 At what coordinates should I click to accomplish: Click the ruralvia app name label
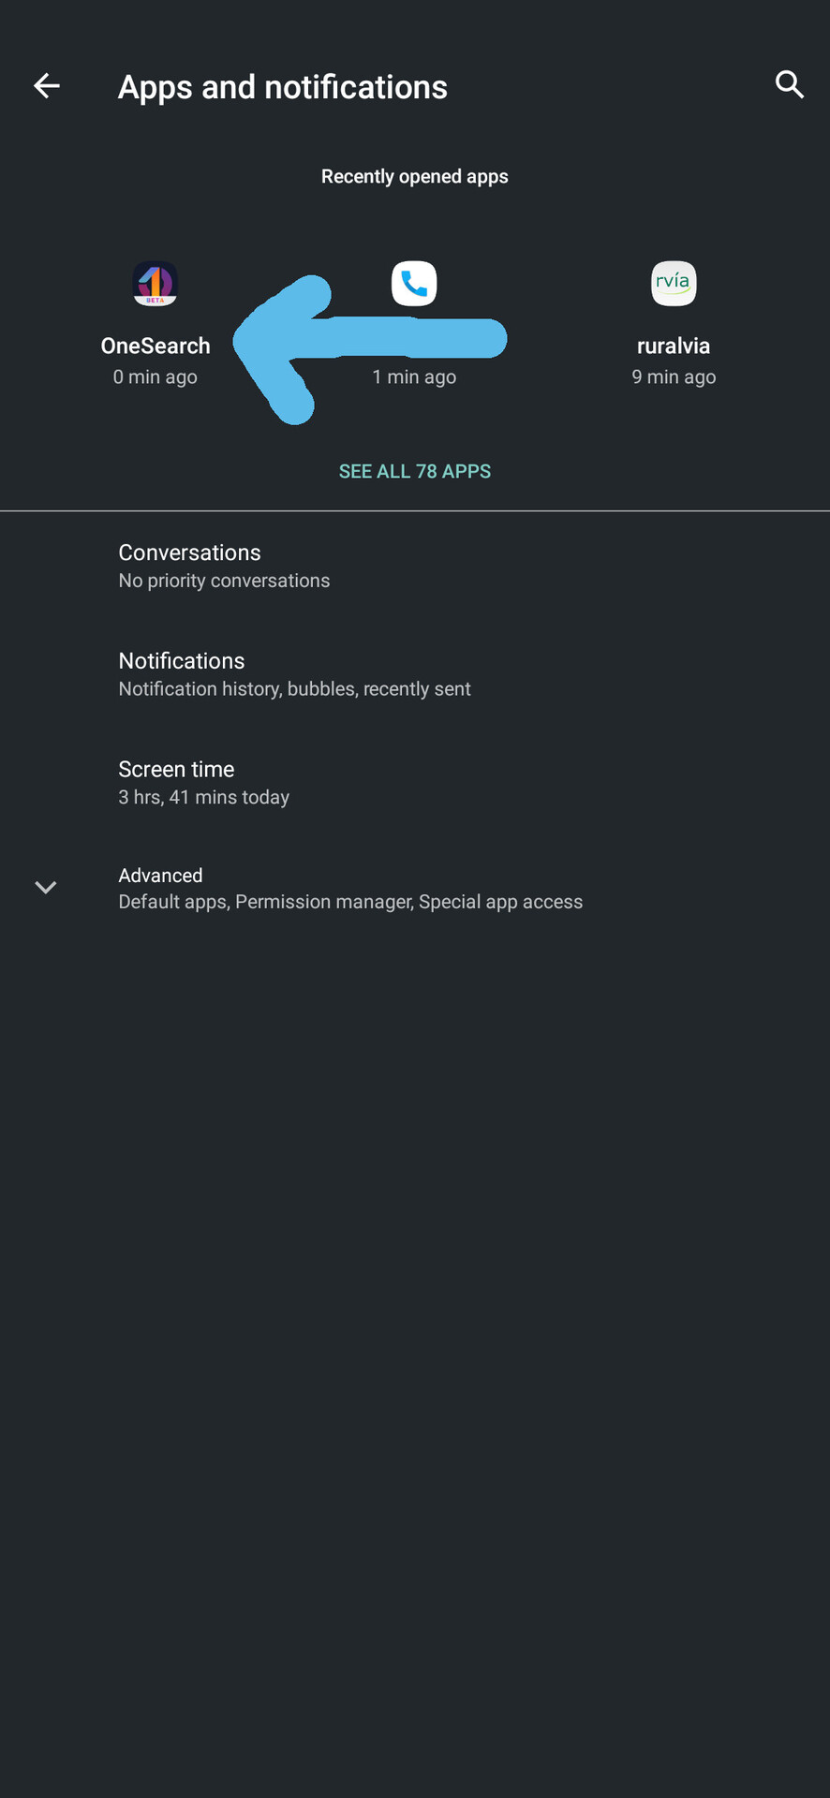(674, 346)
